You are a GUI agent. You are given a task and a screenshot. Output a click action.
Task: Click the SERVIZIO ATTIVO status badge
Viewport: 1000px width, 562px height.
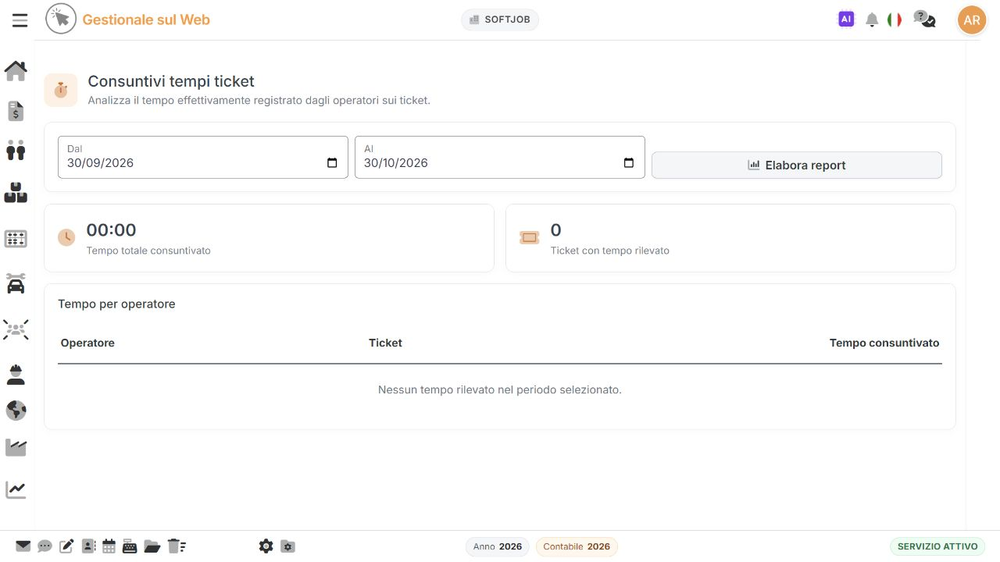[937, 546]
